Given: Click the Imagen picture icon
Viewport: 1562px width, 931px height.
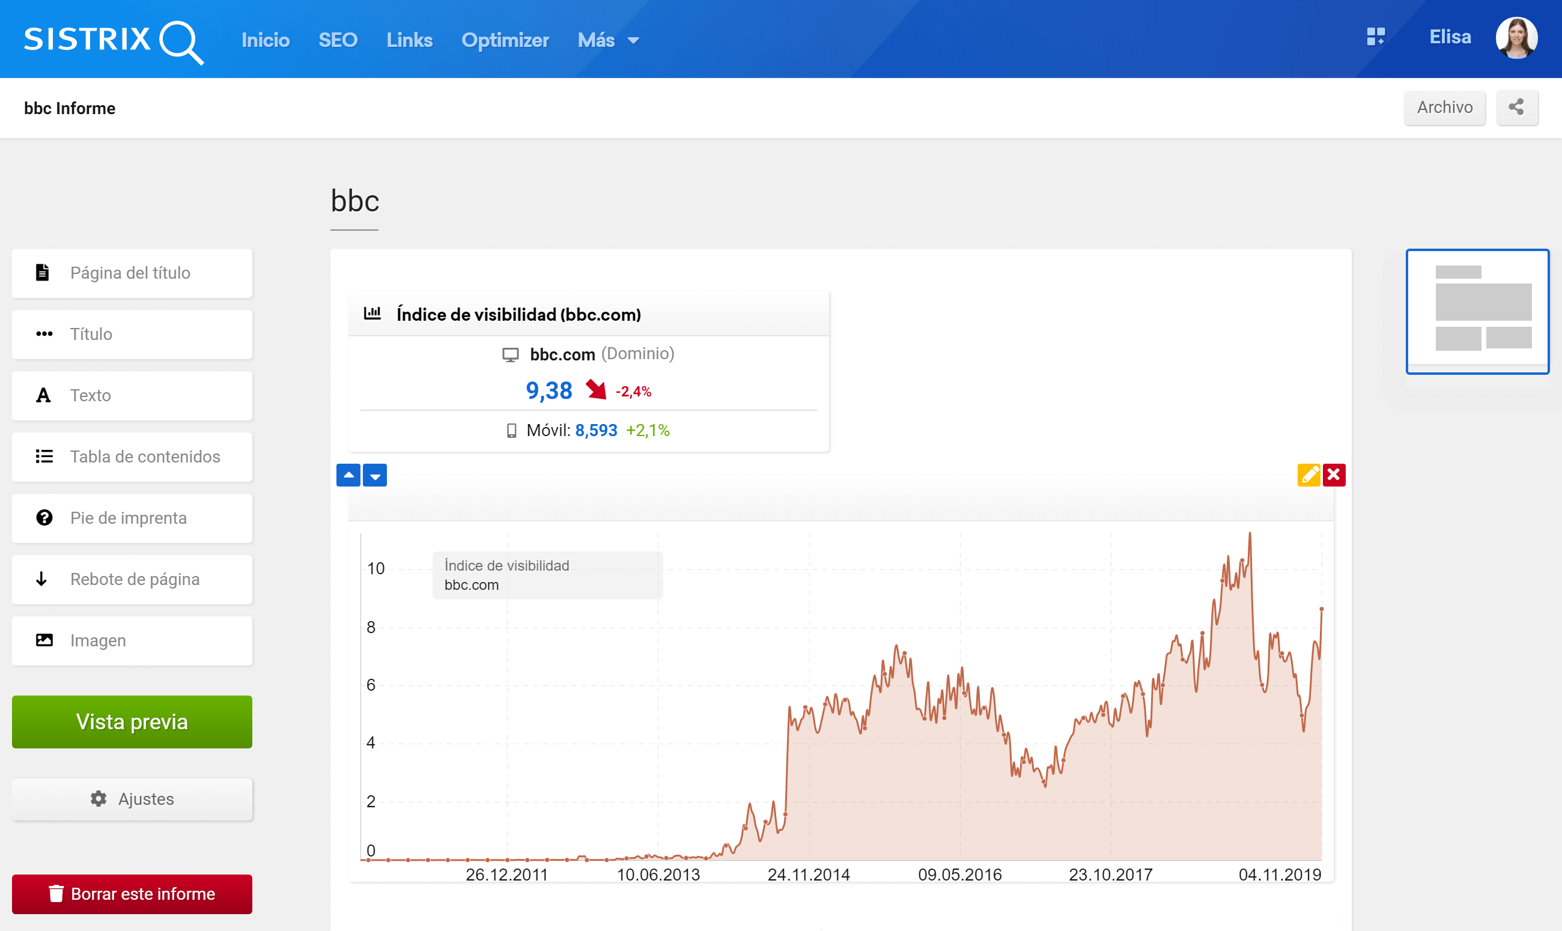Looking at the screenshot, I should [42, 640].
